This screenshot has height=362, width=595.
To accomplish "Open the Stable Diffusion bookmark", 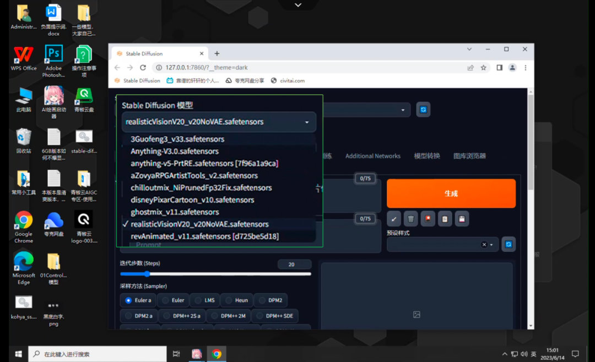I will [x=137, y=80].
